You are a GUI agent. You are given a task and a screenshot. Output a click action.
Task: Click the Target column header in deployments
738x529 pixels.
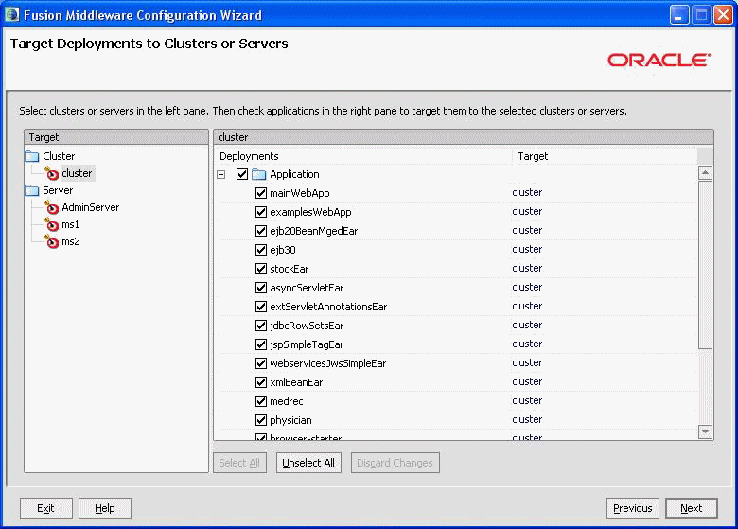coord(605,156)
